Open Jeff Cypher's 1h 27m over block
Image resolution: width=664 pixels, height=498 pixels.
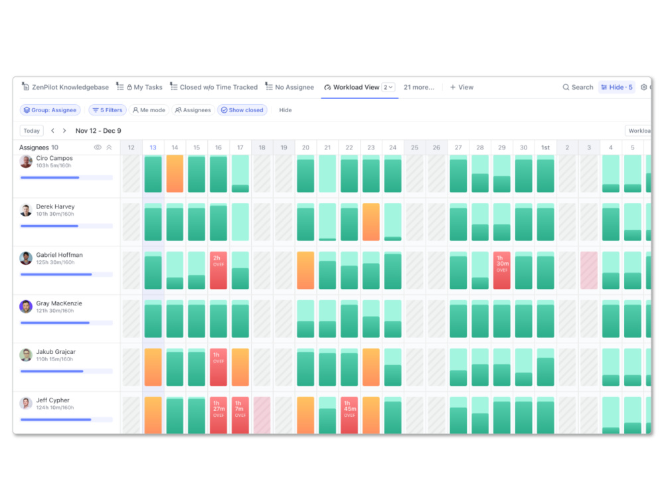click(x=218, y=415)
